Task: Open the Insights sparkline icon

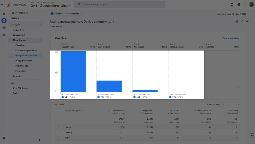Action: [x=247, y=21]
